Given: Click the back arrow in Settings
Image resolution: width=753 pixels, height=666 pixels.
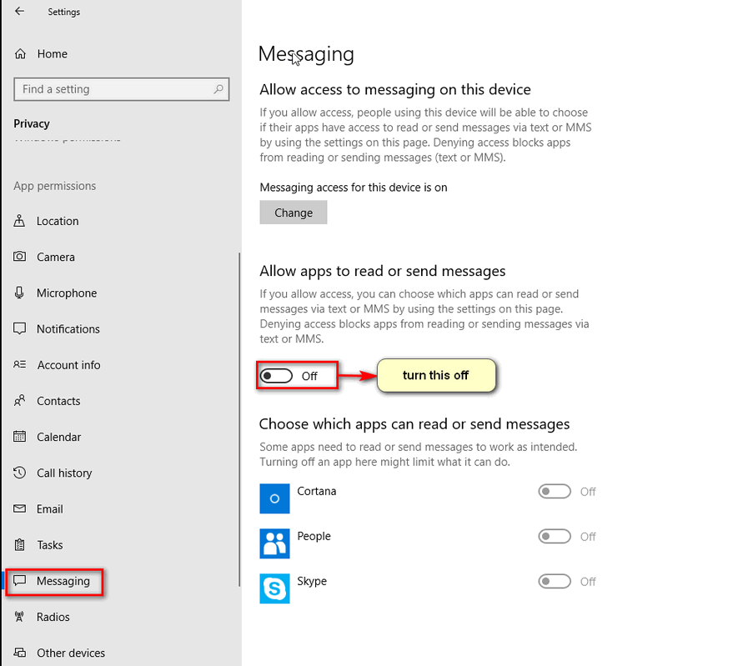Looking at the screenshot, I should [x=20, y=12].
